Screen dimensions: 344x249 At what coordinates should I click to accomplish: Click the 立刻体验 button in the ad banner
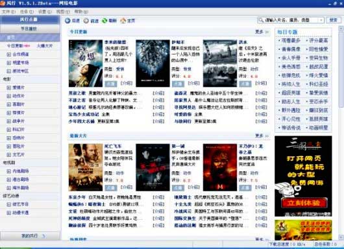(x=304, y=203)
